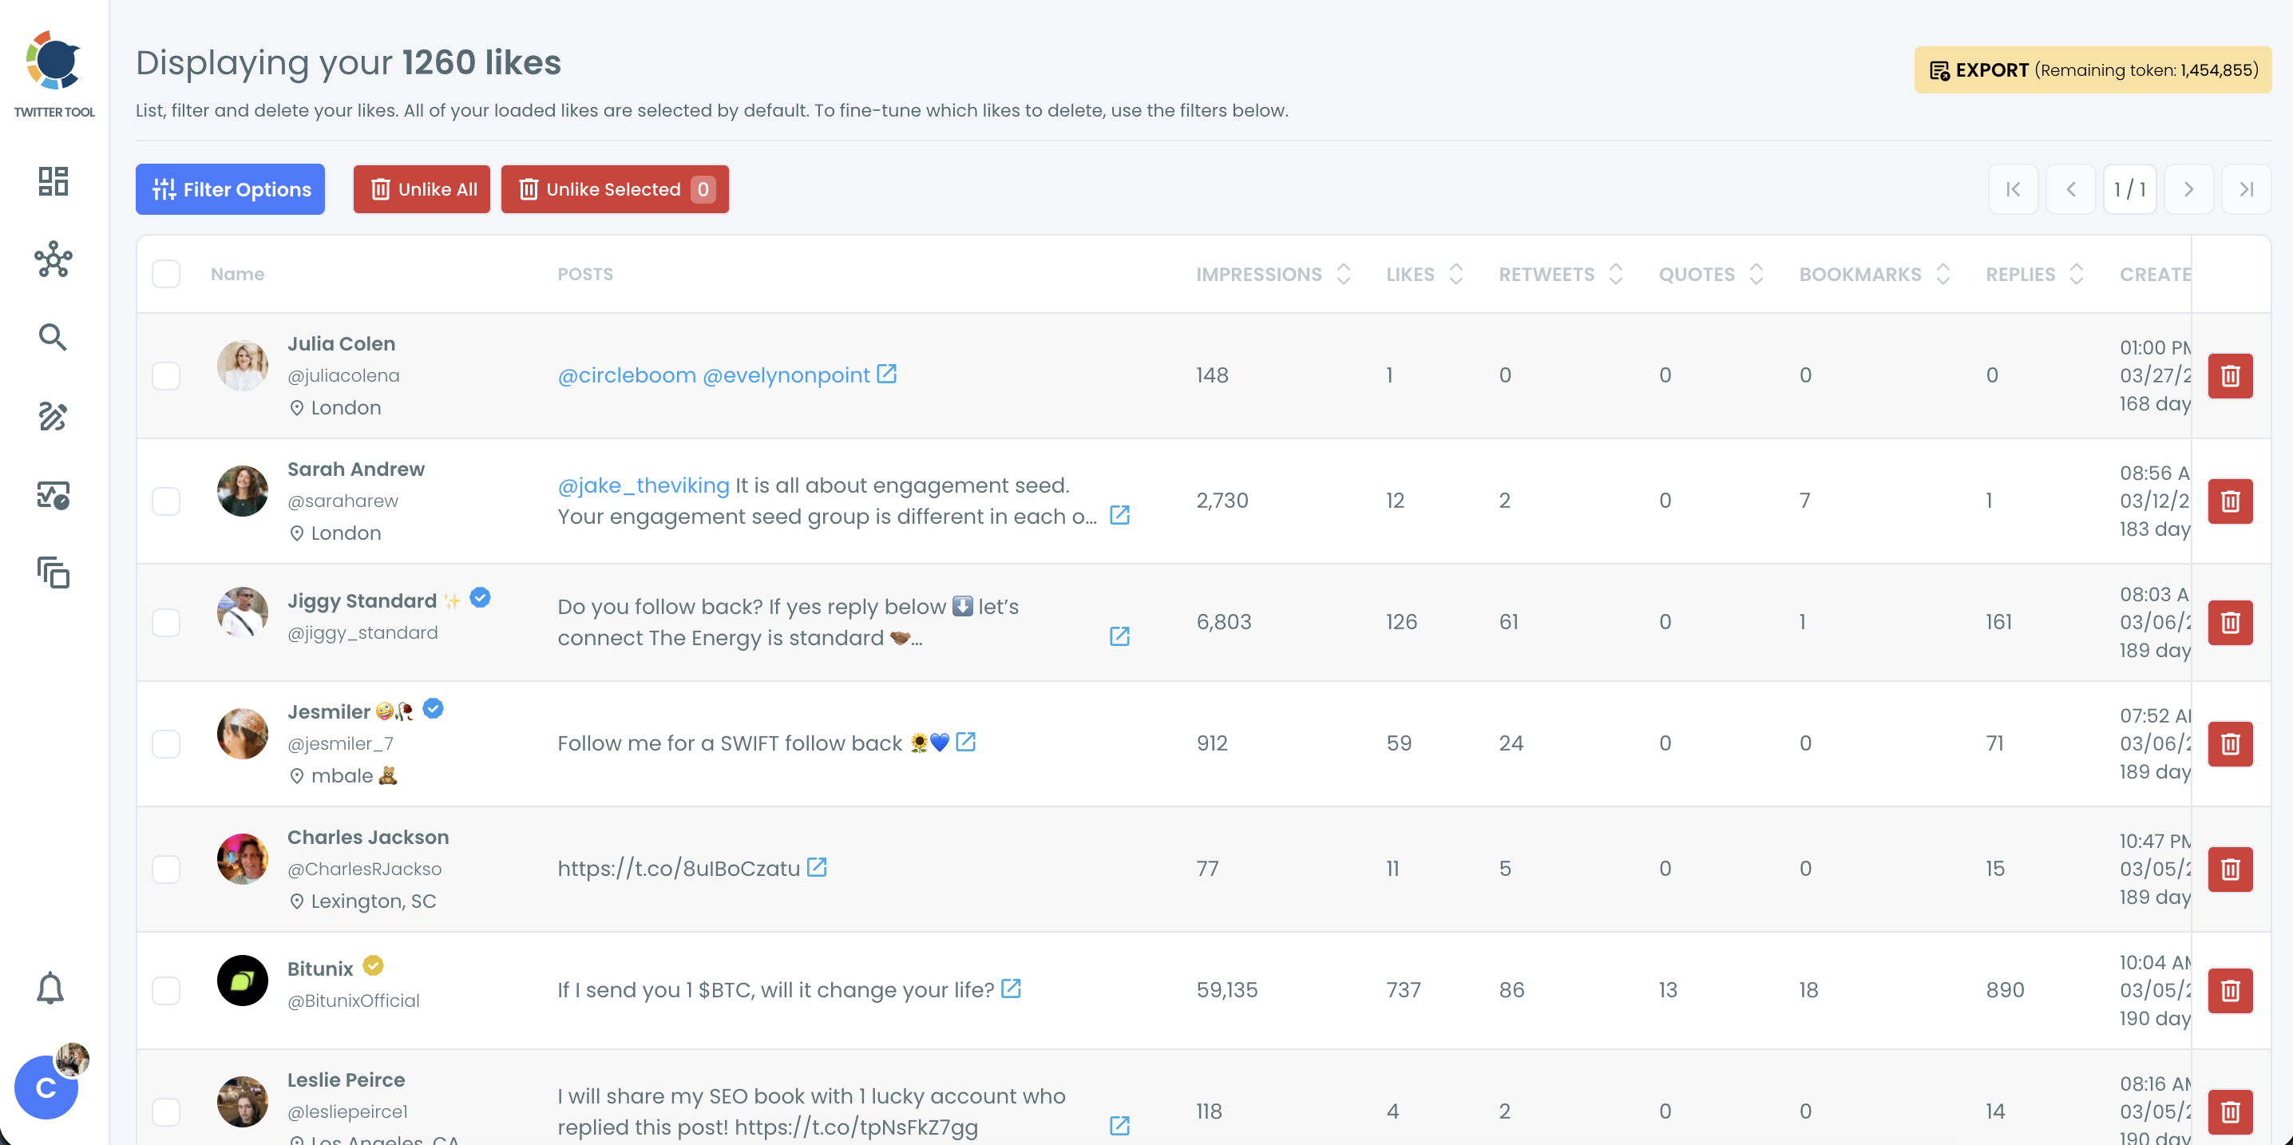The width and height of the screenshot is (2293, 1145).
Task: Go to previous page of likes
Action: tap(2071, 188)
